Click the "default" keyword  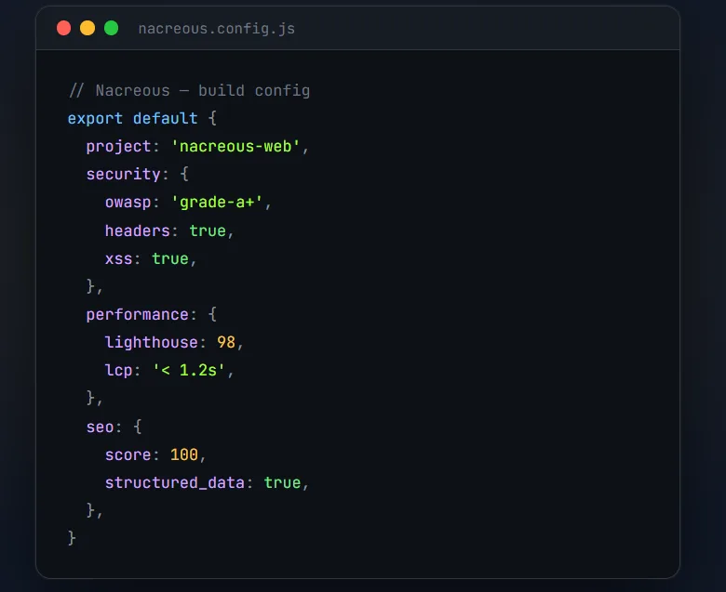(166, 119)
